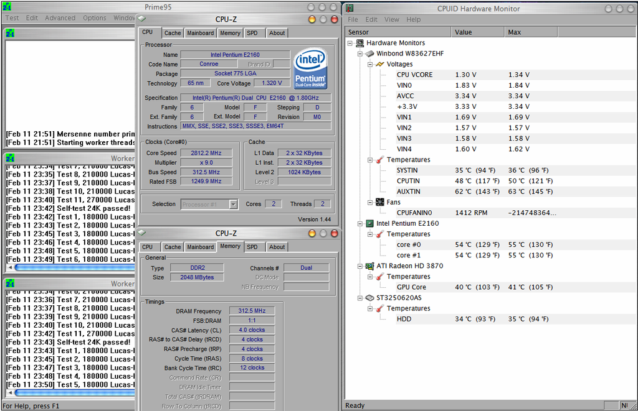Open the Options menu in Prime95
This screenshot has height=411, width=638.
coord(95,18)
